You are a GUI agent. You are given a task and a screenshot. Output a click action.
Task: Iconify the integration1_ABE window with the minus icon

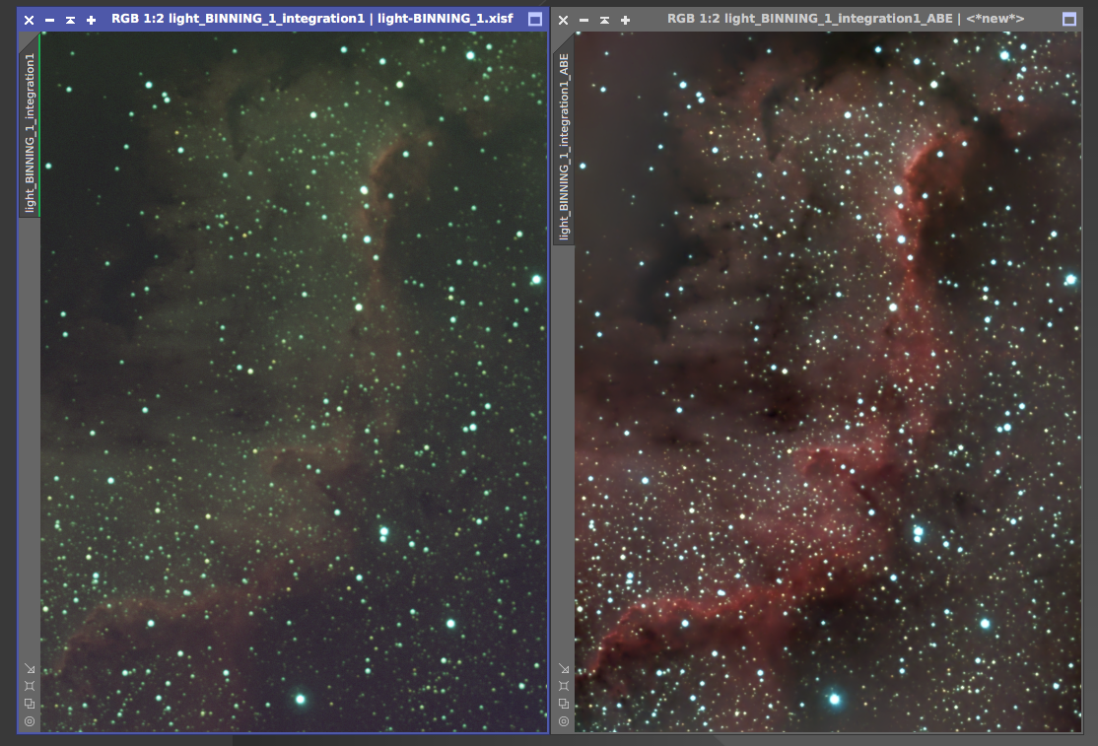point(583,20)
